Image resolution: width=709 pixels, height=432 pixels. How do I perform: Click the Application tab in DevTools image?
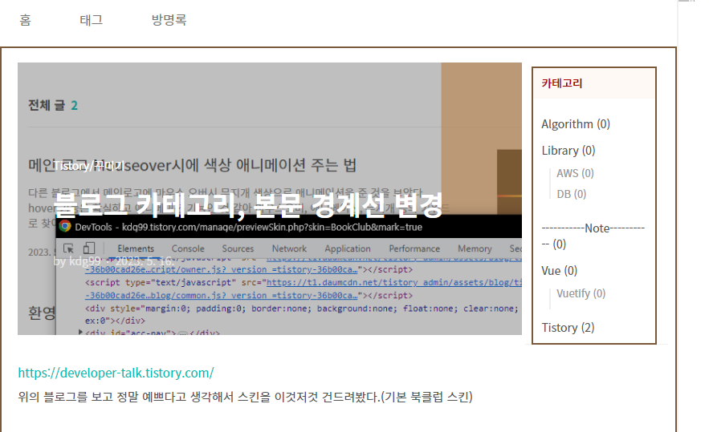click(x=347, y=248)
